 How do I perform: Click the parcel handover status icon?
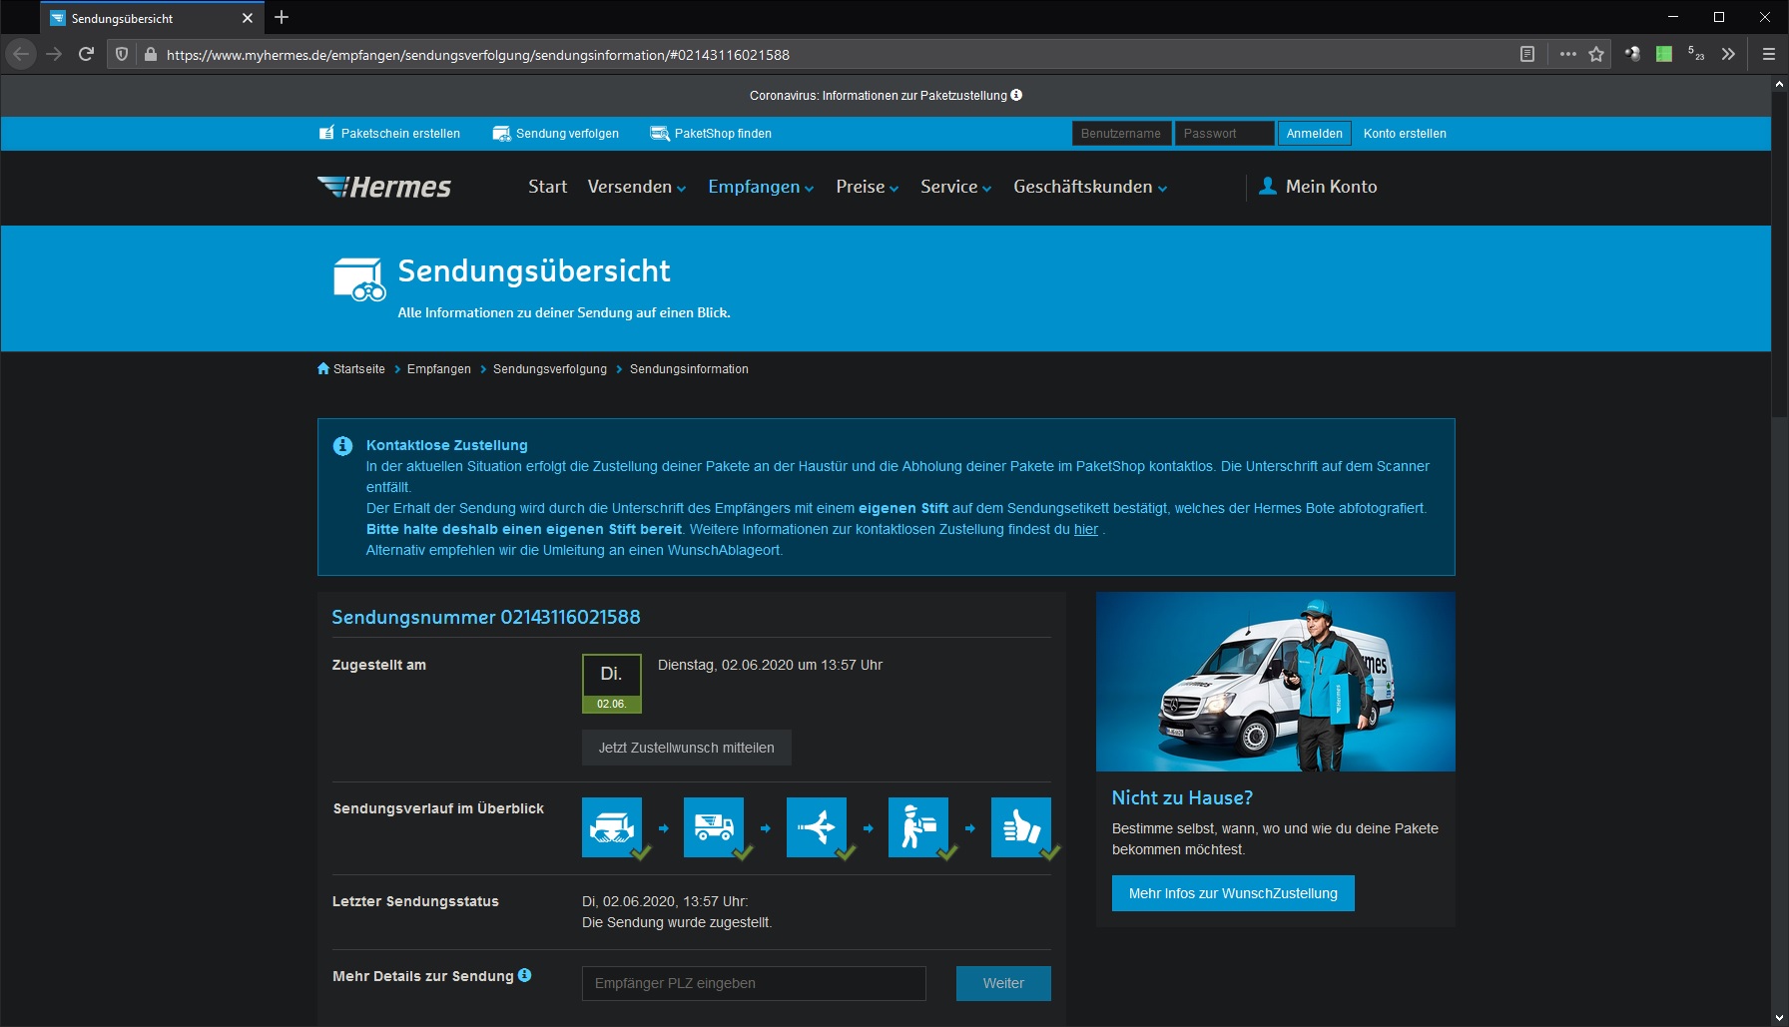pos(612,826)
